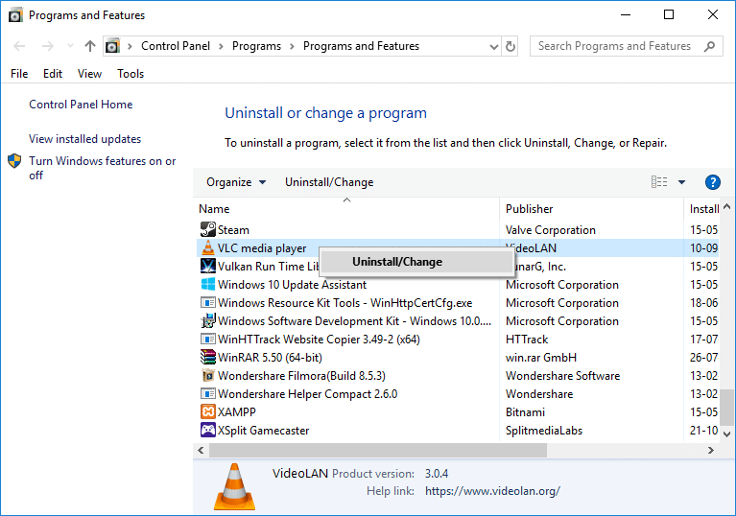Click the up arrow navigation button
Viewport: 736px width, 516px height.
[x=90, y=46]
